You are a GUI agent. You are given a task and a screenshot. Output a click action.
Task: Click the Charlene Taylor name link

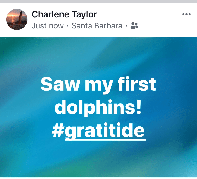click(64, 14)
